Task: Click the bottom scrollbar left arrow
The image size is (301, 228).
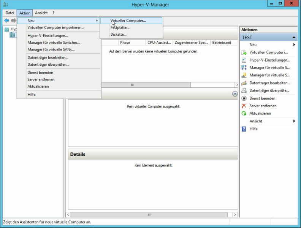Action: (x=68, y=215)
